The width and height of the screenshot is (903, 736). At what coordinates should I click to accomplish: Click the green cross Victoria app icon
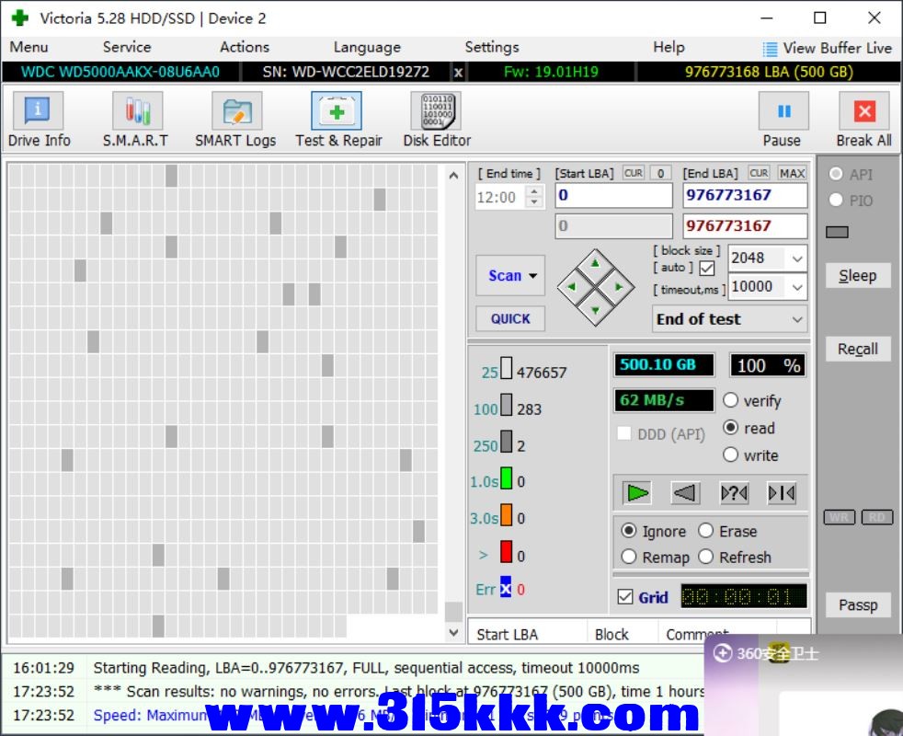[x=19, y=17]
